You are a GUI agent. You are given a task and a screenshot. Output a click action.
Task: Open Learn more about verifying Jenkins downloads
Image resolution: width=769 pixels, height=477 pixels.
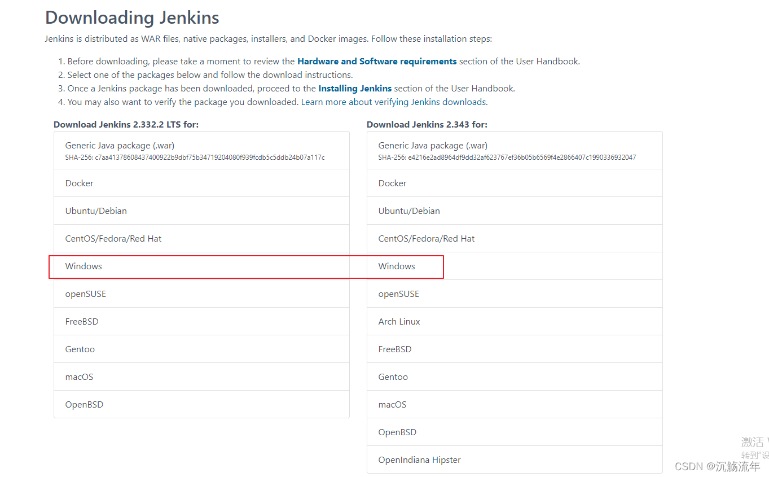[393, 102]
